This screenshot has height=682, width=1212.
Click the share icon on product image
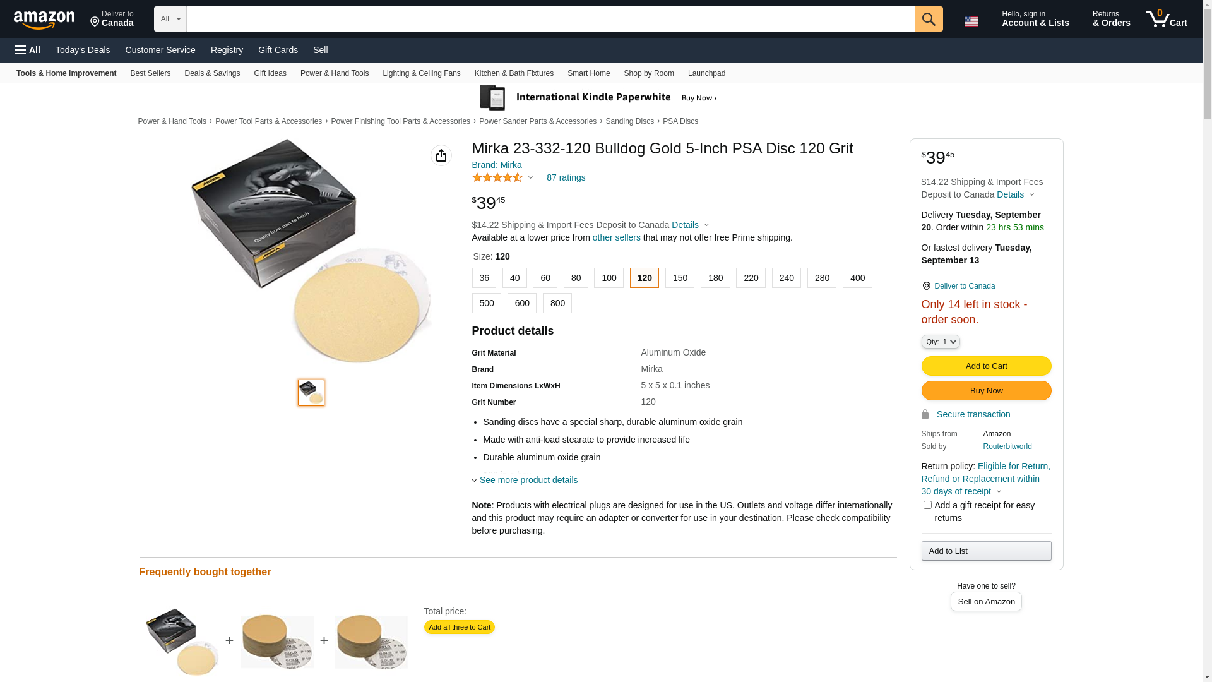point(441,155)
